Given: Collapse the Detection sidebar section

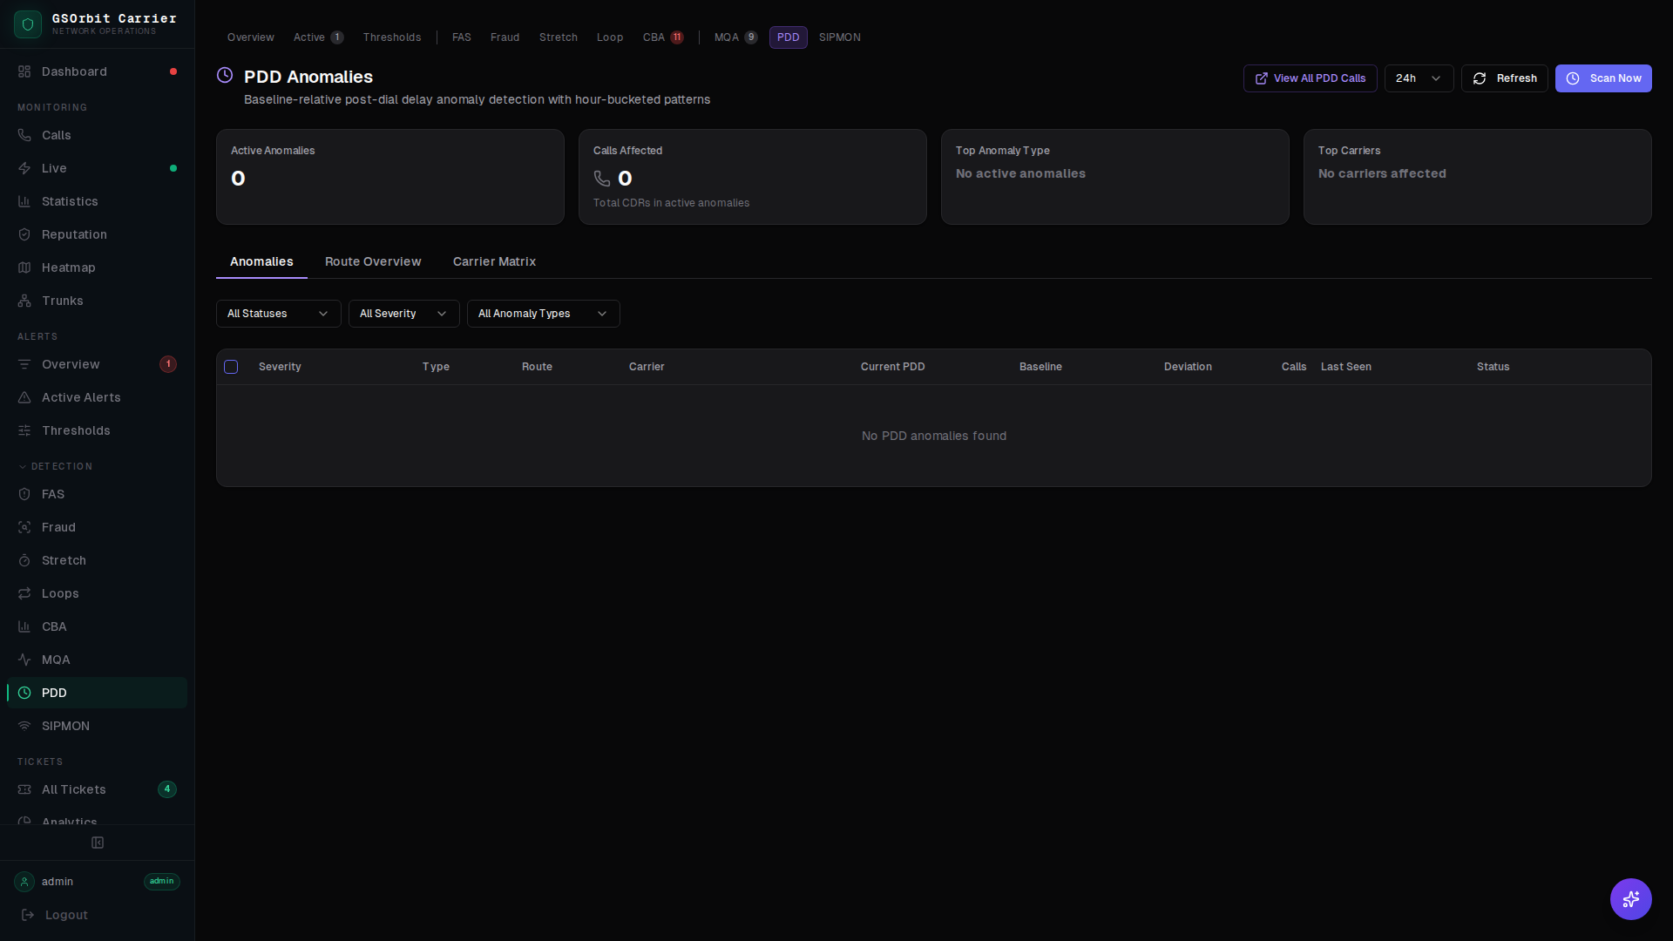Looking at the screenshot, I should point(56,466).
